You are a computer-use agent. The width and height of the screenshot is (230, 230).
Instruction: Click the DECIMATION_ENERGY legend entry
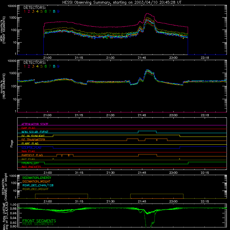[37, 178]
